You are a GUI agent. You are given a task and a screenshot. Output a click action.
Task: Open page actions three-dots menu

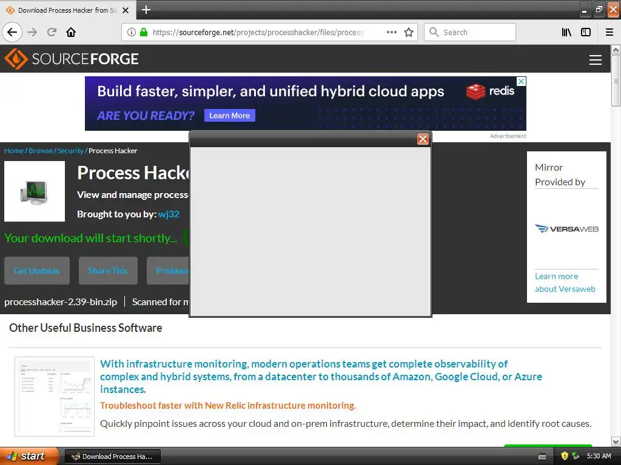(x=391, y=32)
